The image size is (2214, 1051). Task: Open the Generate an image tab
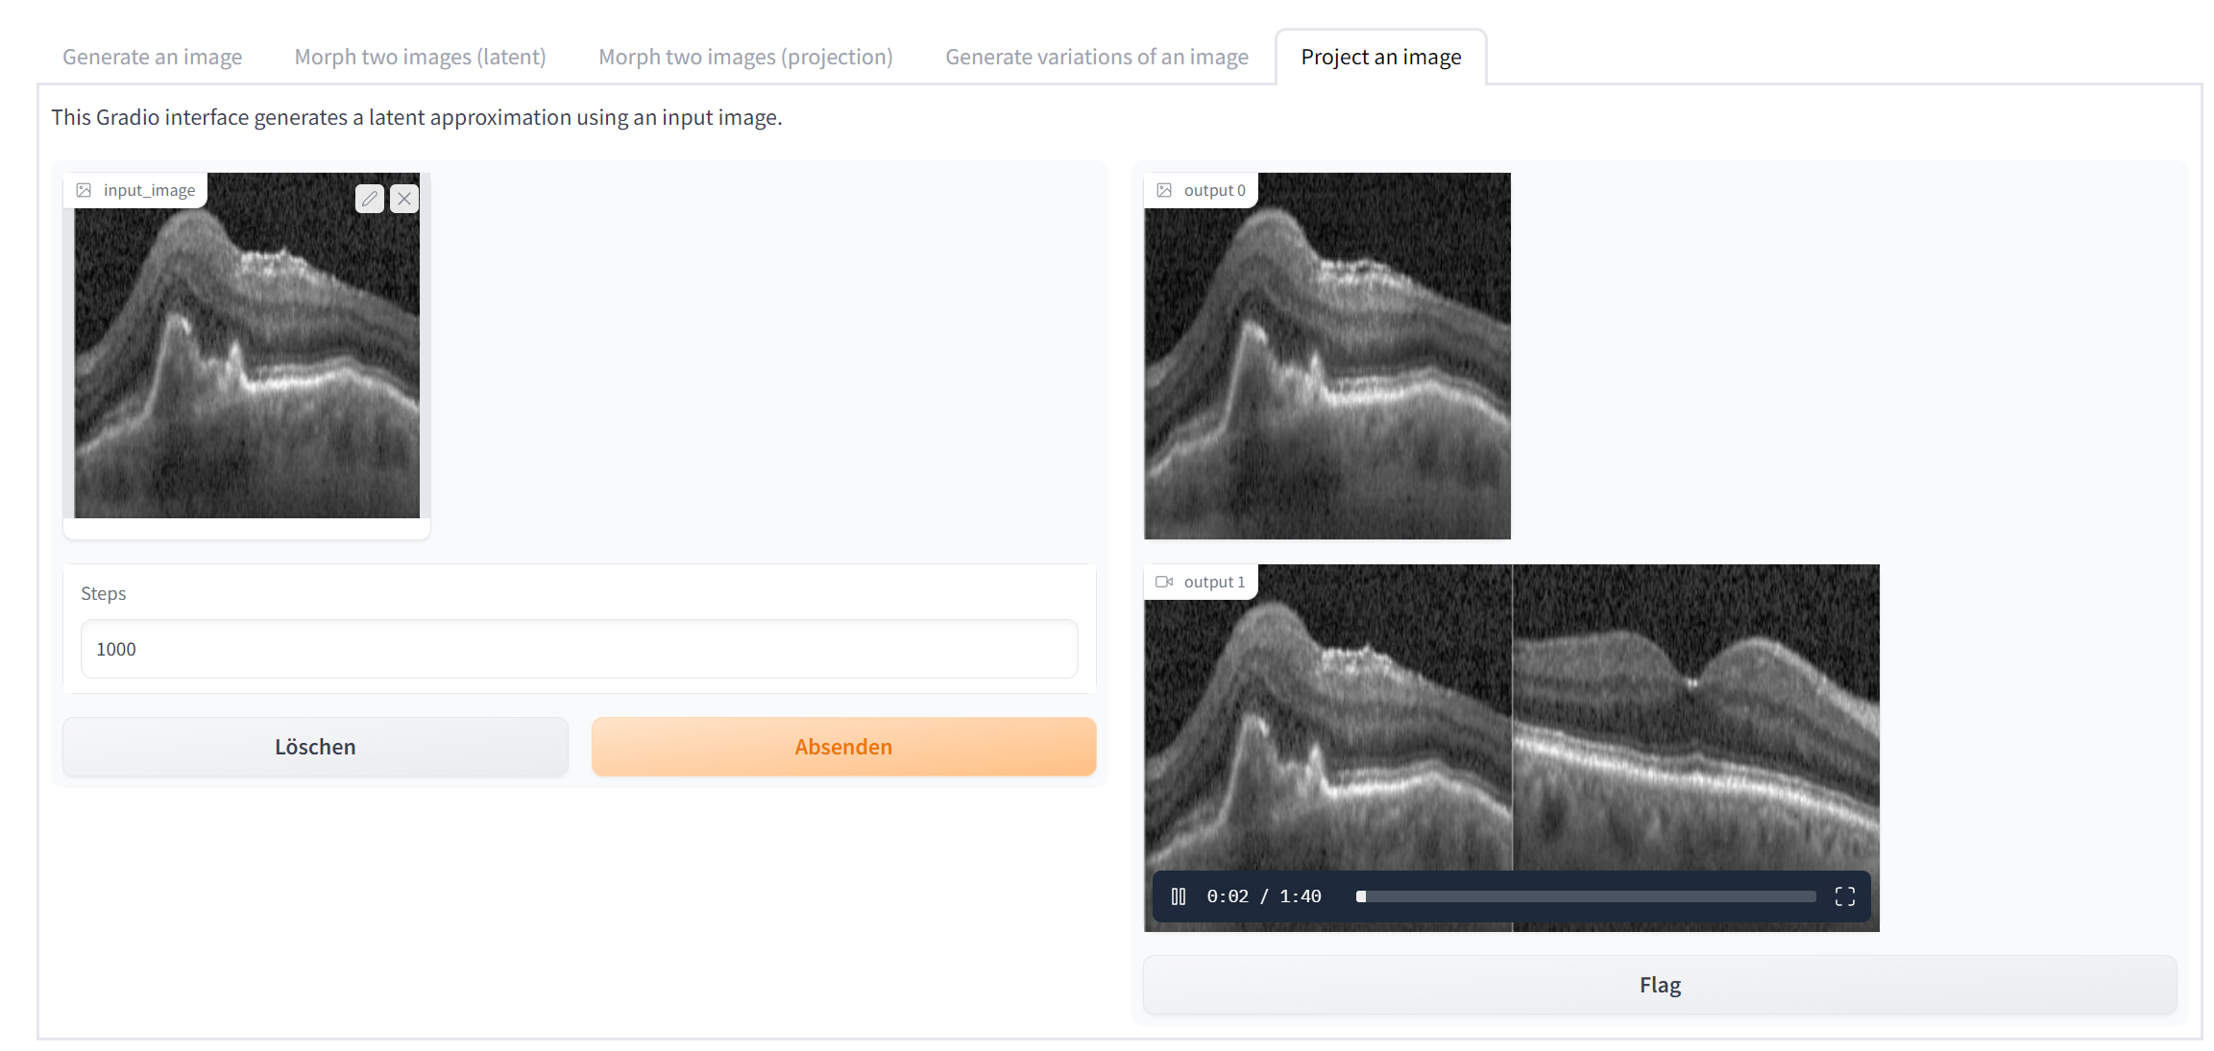pos(152,57)
